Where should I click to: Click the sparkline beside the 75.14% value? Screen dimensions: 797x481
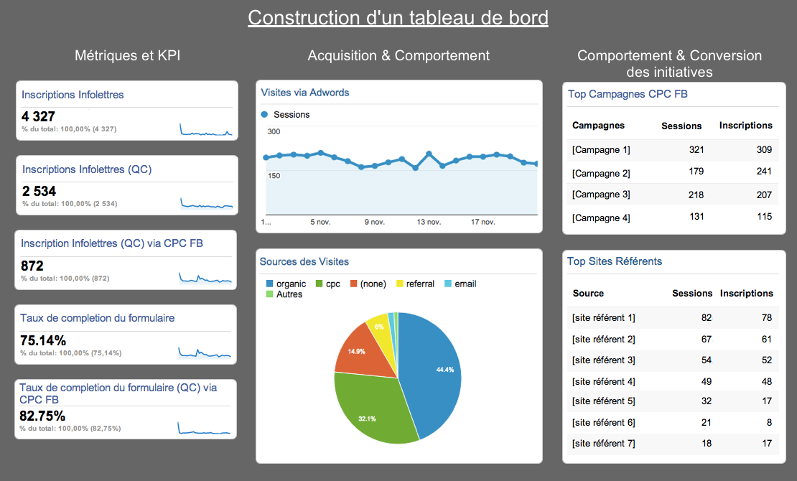205,352
